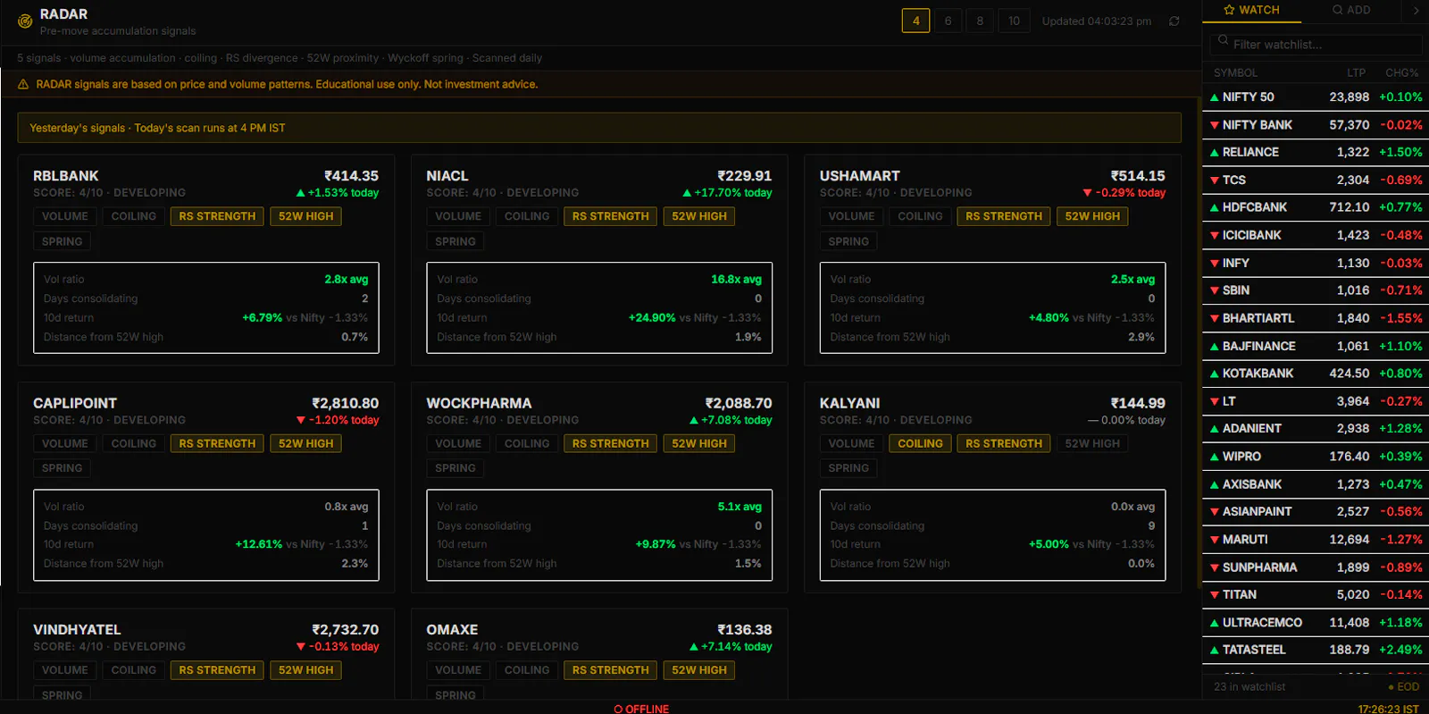The width and height of the screenshot is (1429, 714).
Task: Open the RBLBANK signal card title
Action: click(66, 176)
